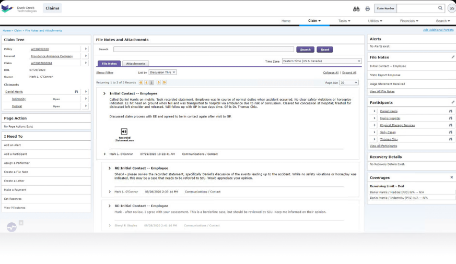Image resolution: width=456 pixels, height=264 pixels.
Task: Click binoculars icon for Sally Casen participant
Action: tap(450, 132)
